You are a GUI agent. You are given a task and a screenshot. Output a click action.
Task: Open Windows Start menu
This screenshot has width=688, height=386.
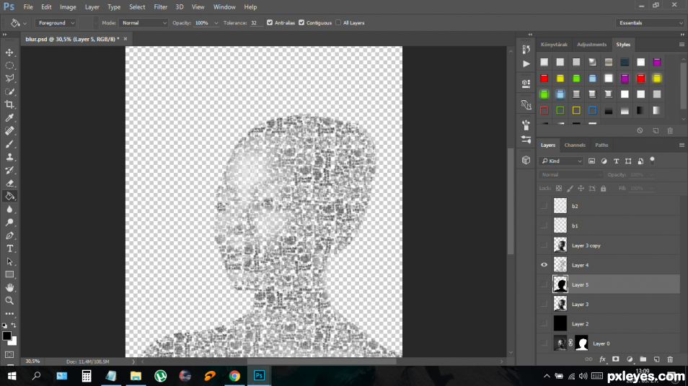point(12,376)
